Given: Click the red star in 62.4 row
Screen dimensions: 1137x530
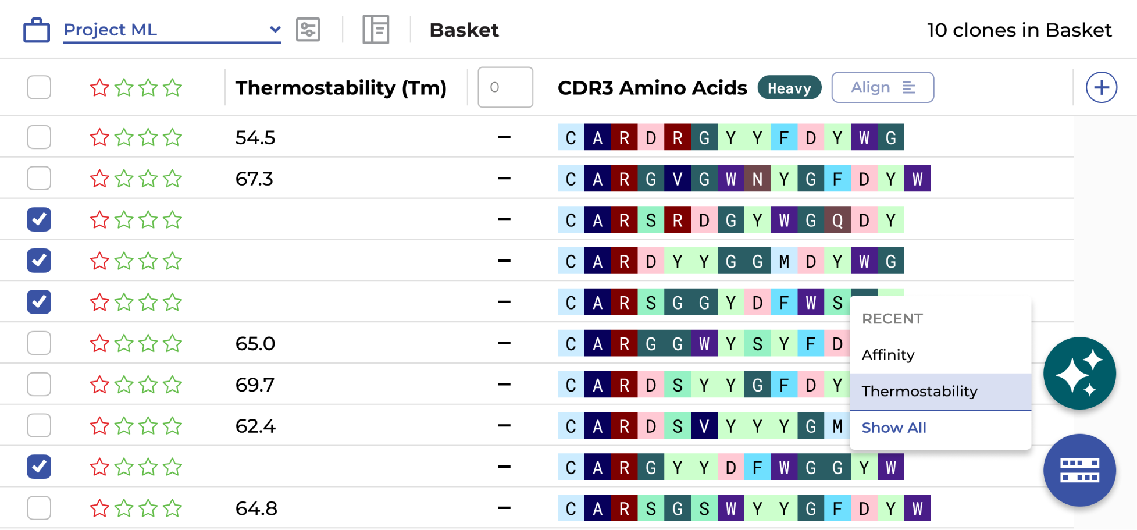Looking at the screenshot, I should 99,426.
